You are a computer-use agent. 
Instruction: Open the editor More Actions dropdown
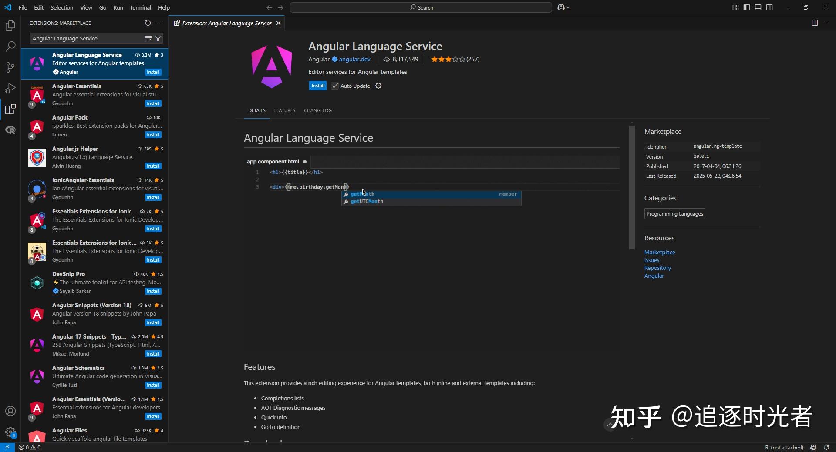pyautogui.click(x=826, y=23)
